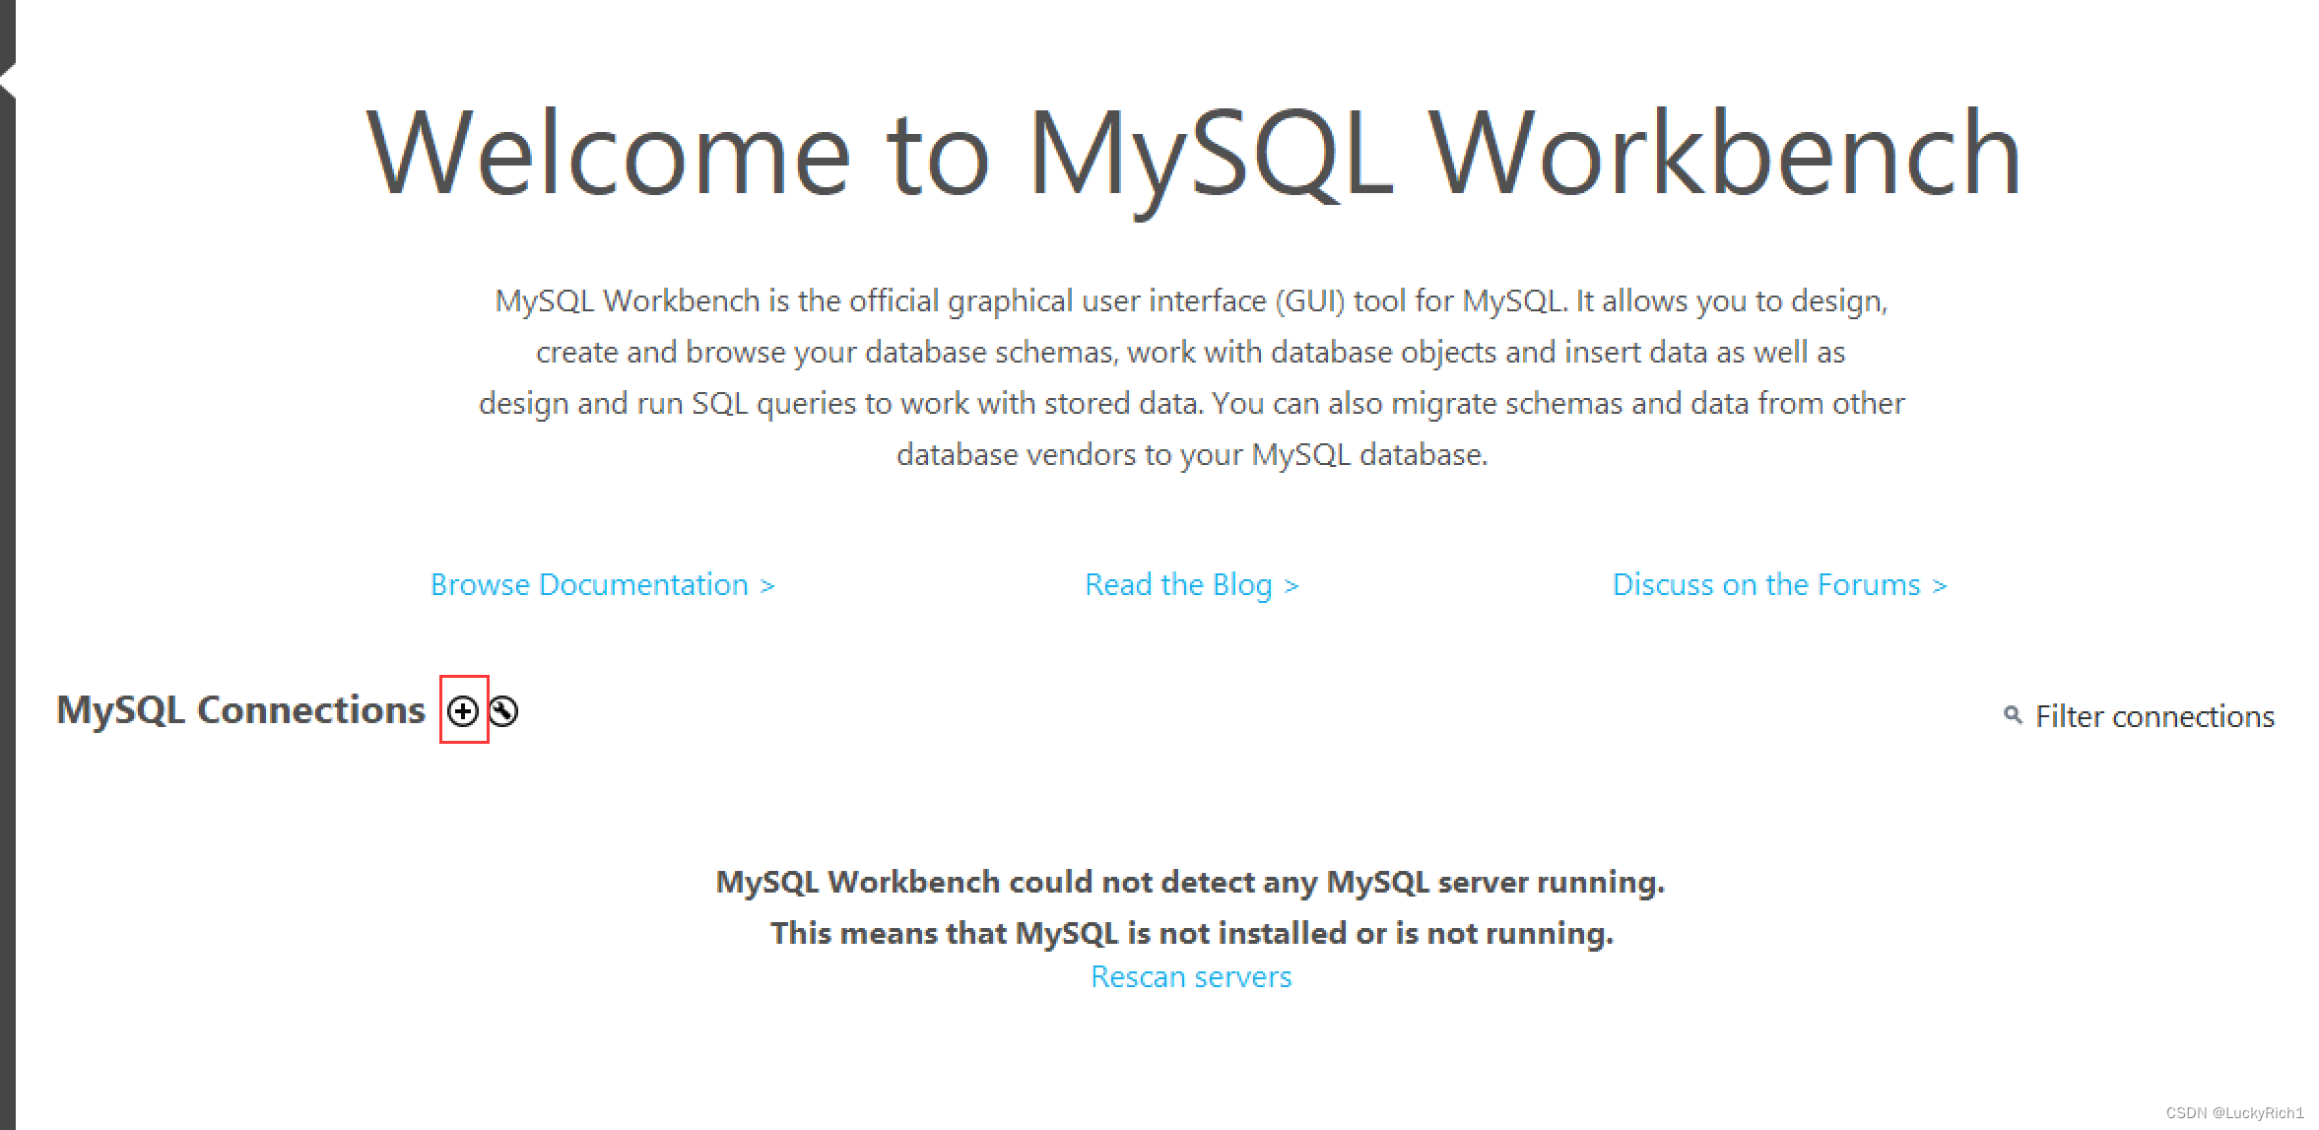Click the 'official graphical user interface' description line

tap(1190, 300)
